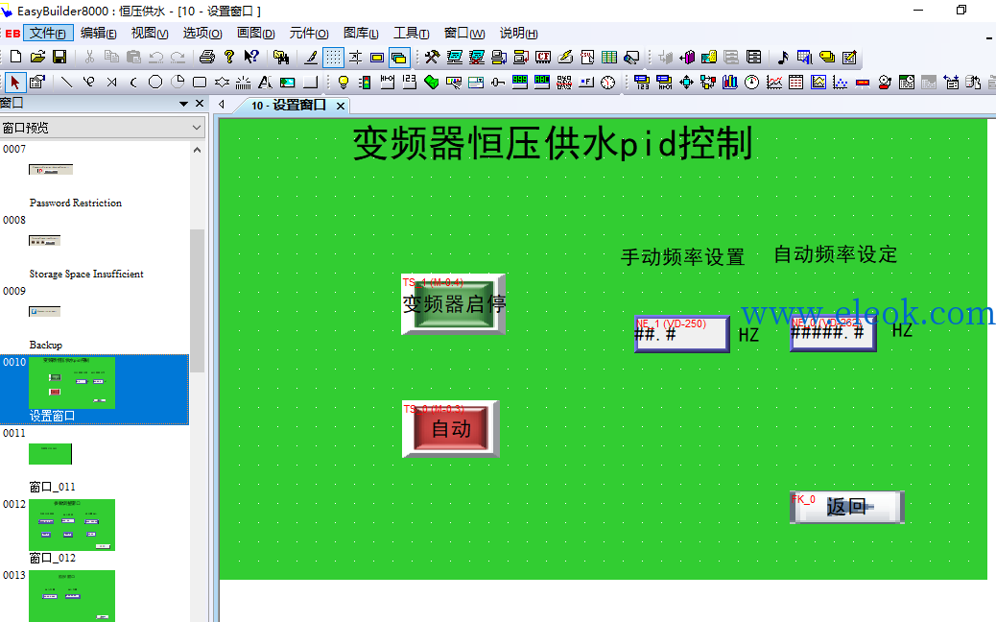Insert a bit lamp object
Viewport: 996px width, 622px height.
coord(343,82)
